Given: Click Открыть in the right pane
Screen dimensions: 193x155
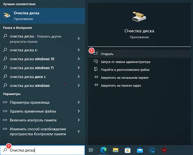Looking at the screenshot, I should (x=139, y=54).
